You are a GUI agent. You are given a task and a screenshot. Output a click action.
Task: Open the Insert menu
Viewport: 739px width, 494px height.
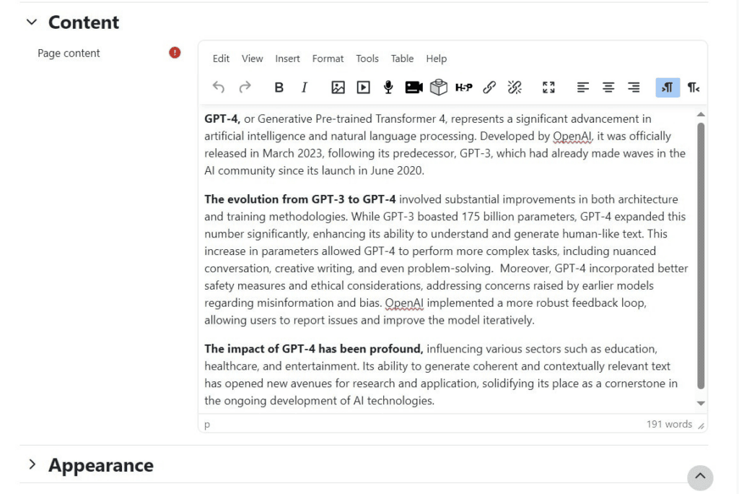287,58
